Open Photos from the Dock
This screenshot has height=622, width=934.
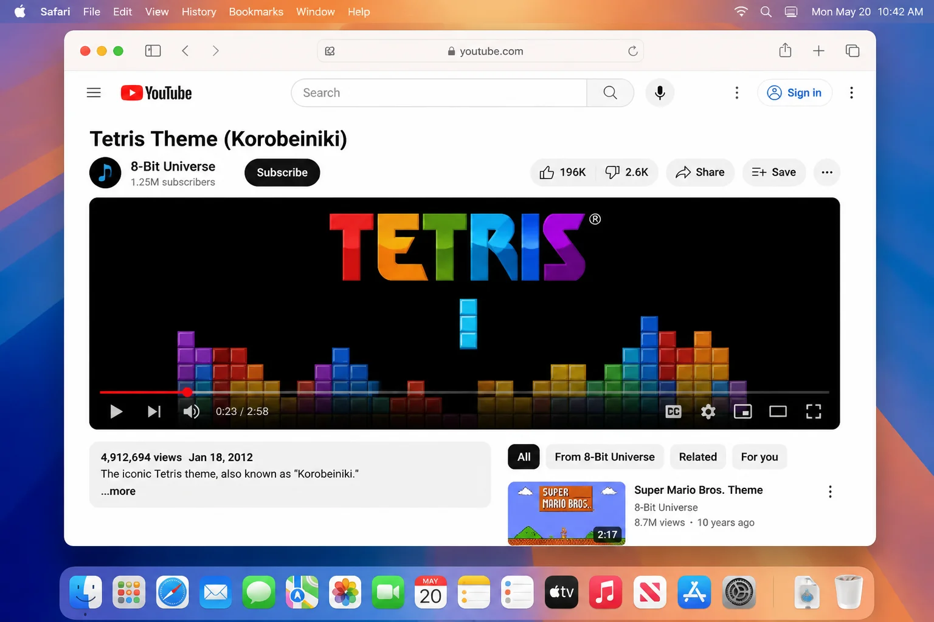coord(345,592)
